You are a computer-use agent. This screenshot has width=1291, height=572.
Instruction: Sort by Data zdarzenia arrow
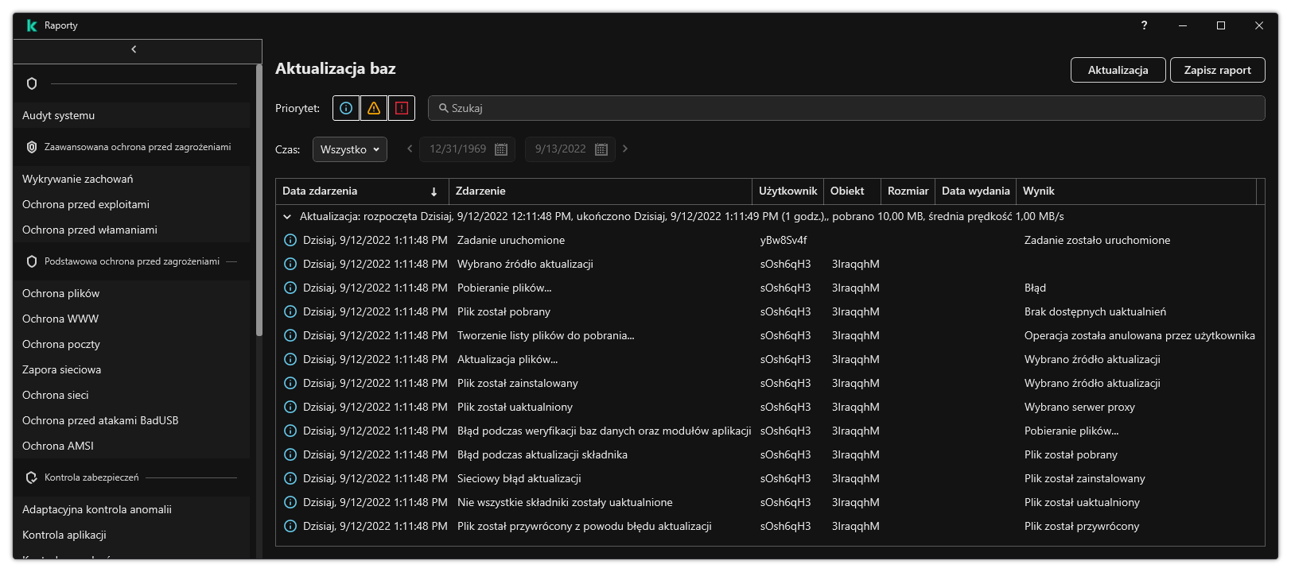[434, 191]
